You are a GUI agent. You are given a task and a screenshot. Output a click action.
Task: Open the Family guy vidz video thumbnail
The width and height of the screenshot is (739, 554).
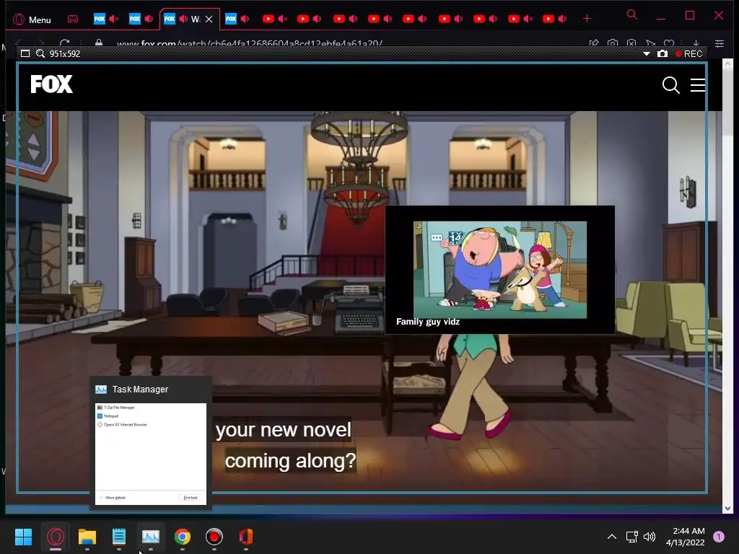500,270
